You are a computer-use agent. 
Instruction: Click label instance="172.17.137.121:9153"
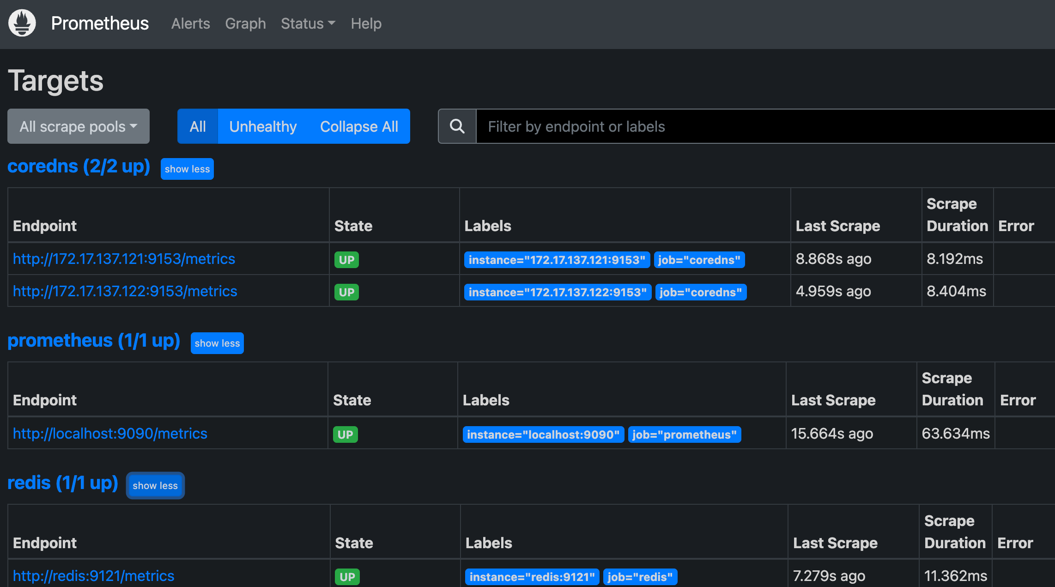tap(557, 260)
